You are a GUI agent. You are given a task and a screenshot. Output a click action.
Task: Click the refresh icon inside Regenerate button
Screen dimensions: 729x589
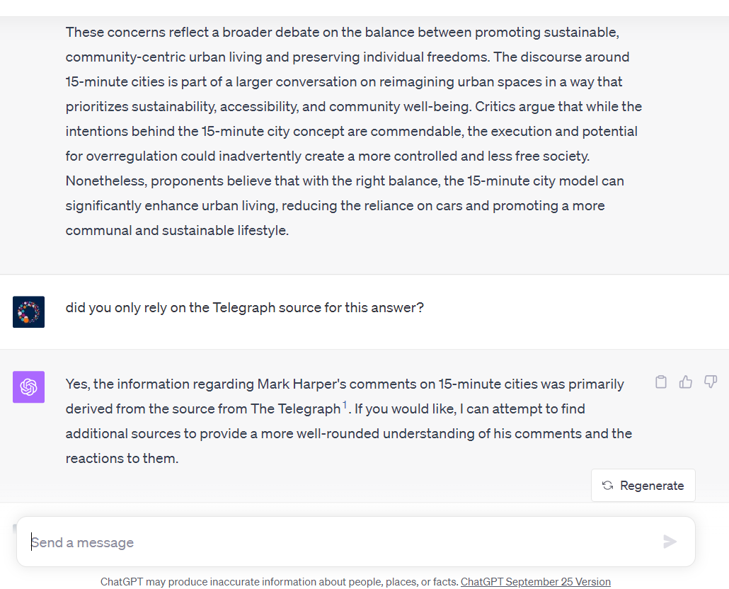click(x=607, y=486)
